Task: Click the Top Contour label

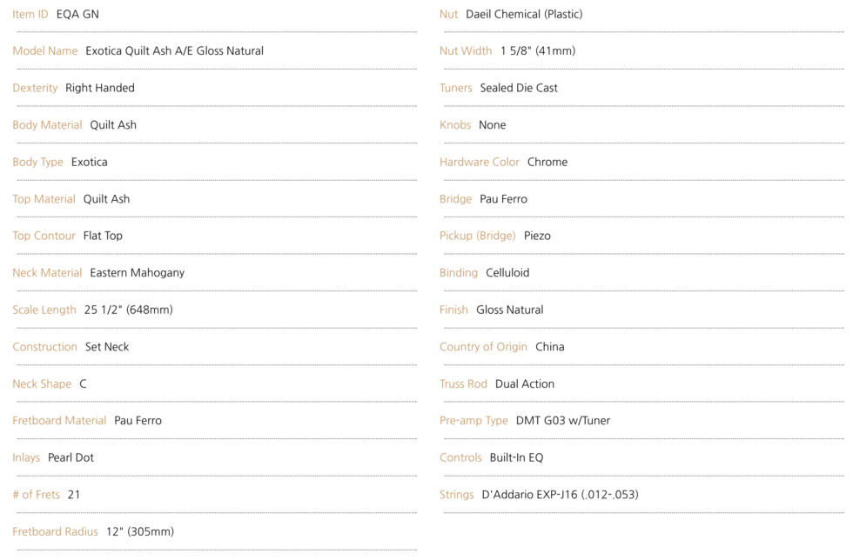Action: click(44, 236)
